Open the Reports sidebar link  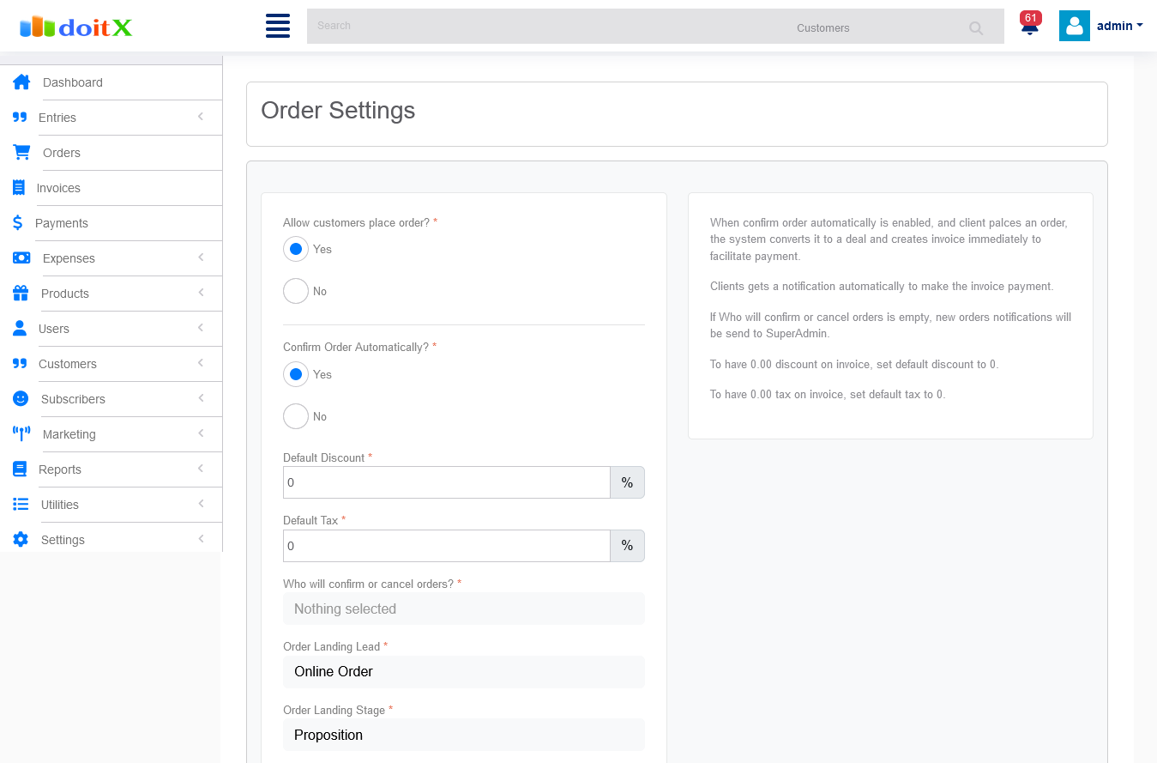click(60, 469)
